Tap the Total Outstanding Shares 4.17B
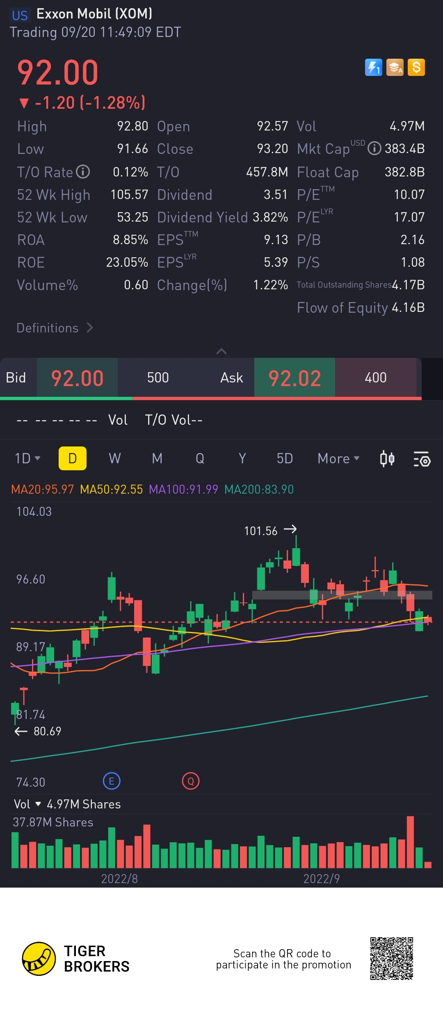443x1030 pixels. pos(409,285)
